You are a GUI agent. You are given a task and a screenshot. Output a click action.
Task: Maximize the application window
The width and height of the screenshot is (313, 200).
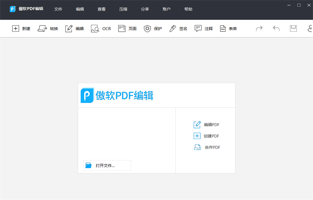click(x=299, y=5)
